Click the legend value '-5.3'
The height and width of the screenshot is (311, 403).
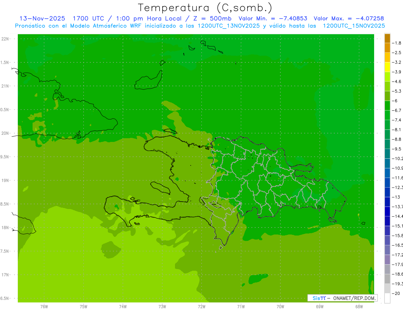pos(397,91)
